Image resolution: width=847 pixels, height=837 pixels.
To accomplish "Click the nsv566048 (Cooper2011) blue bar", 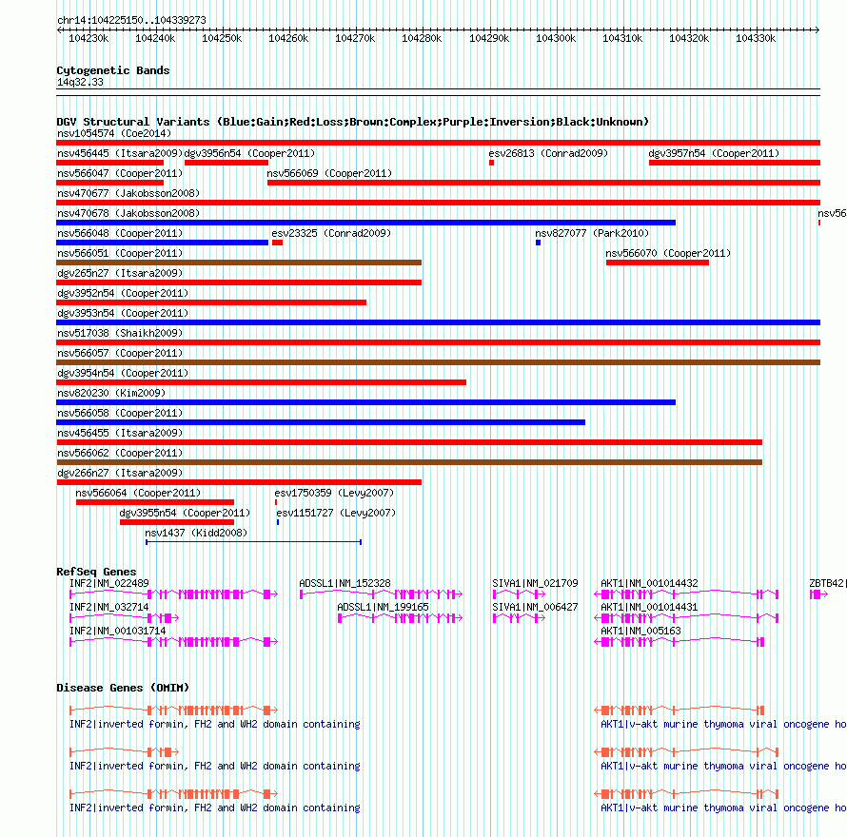I will tap(162, 243).
